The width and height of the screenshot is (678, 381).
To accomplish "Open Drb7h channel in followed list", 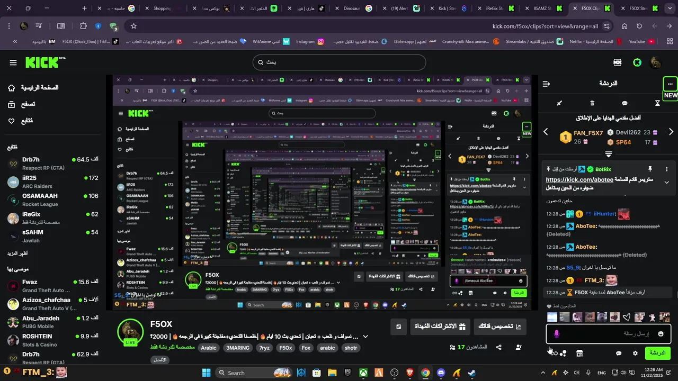I will (x=53, y=163).
